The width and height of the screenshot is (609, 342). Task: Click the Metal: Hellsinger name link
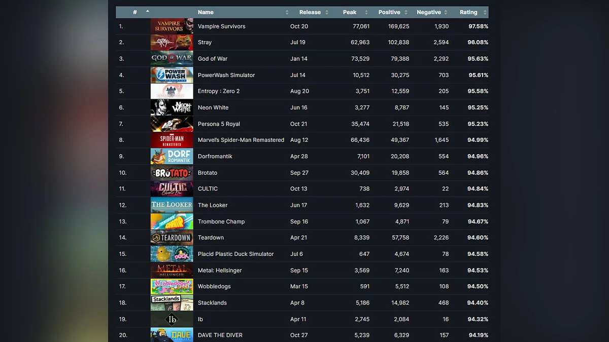point(220,270)
